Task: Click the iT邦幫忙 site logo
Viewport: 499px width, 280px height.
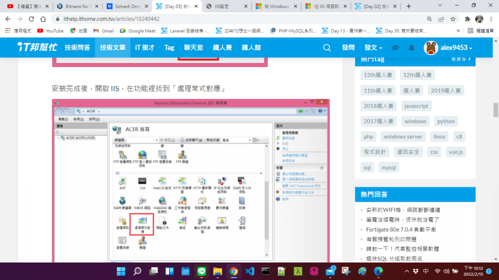Action: pos(37,47)
